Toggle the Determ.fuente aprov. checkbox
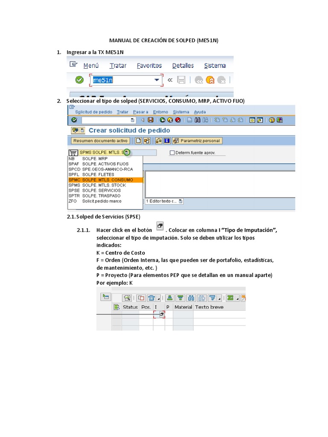The height and width of the screenshot is (437, 328). [172, 153]
